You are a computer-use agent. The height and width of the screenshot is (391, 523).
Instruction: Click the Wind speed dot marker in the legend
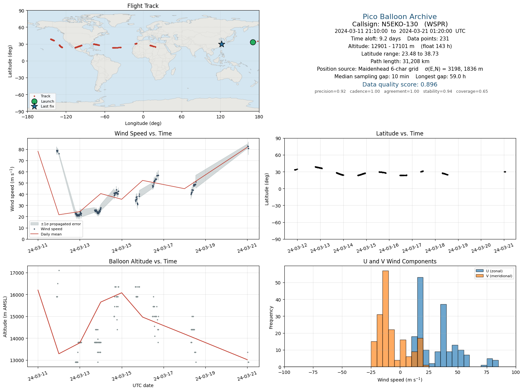click(x=35, y=229)
